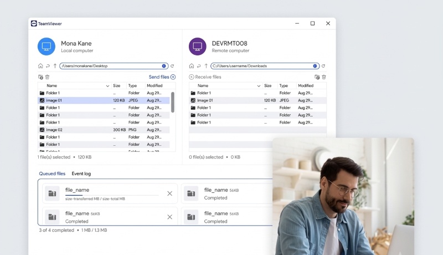Image resolution: width=443 pixels, height=255 pixels.
Task: Select first Folder 1 in remote list
Action: (x=257, y=93)
